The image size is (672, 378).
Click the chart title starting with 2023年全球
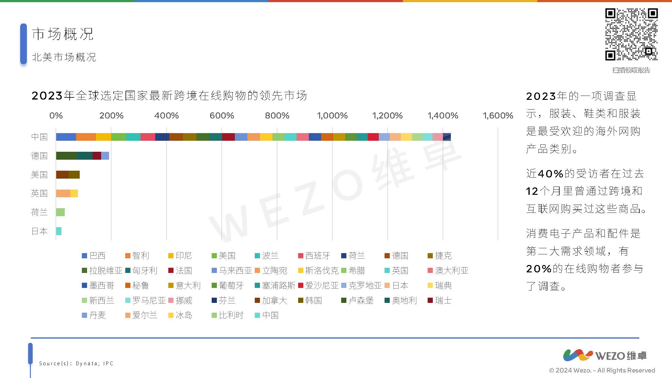click(x=169, y=96)
